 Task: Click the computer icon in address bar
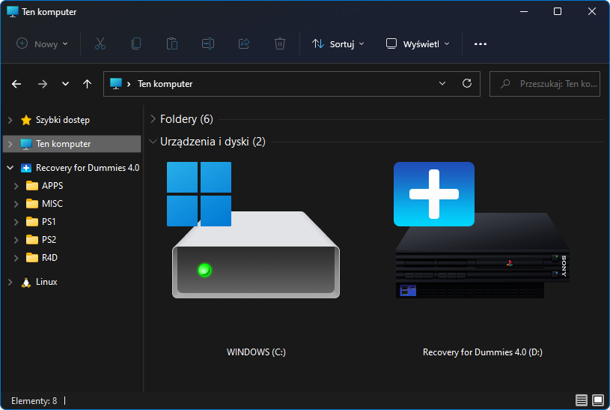click(x=115, y=83)
